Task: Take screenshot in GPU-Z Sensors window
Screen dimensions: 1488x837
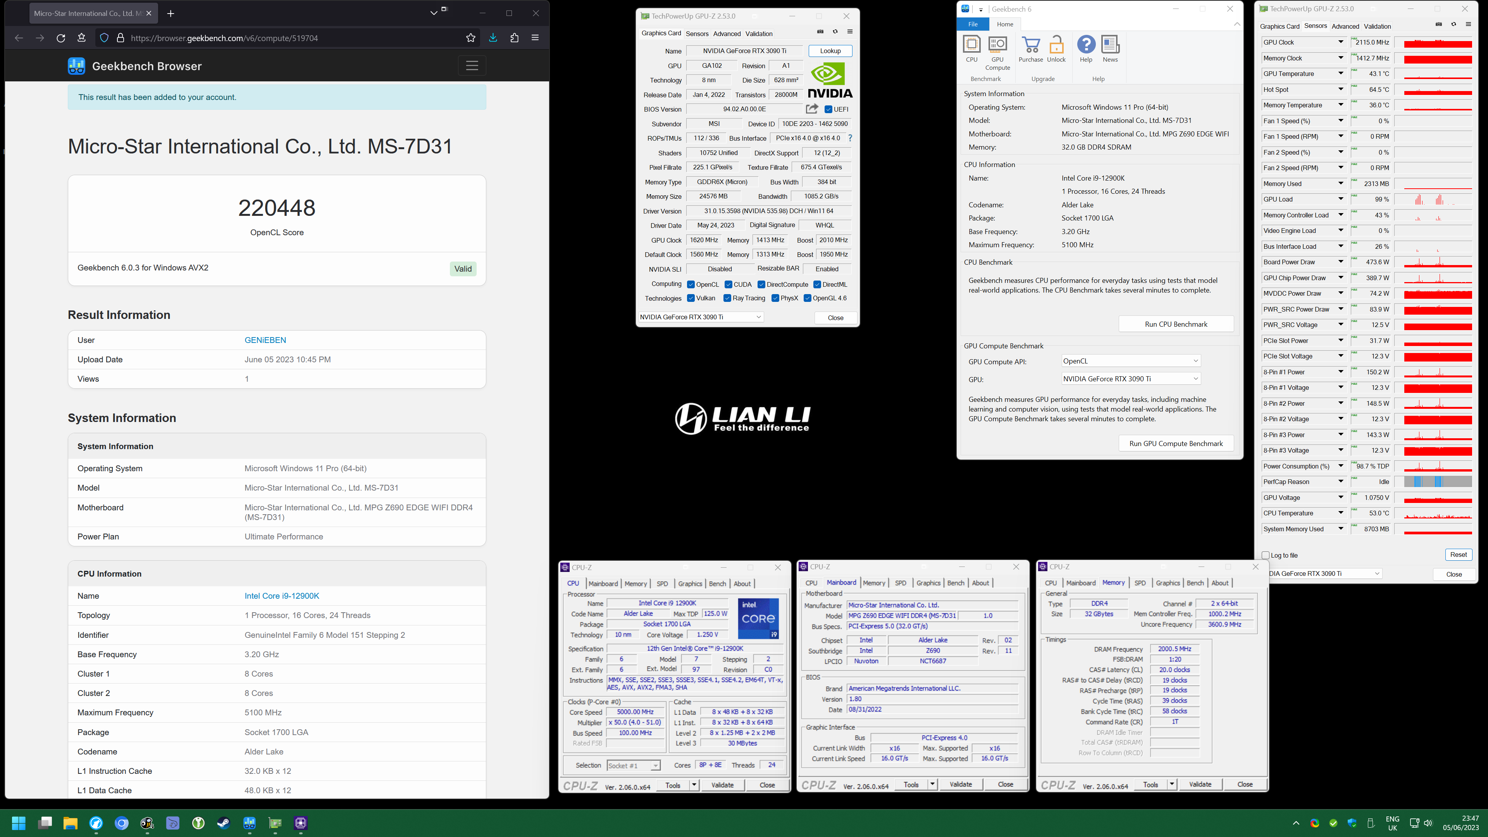Action: [1439, 24]
